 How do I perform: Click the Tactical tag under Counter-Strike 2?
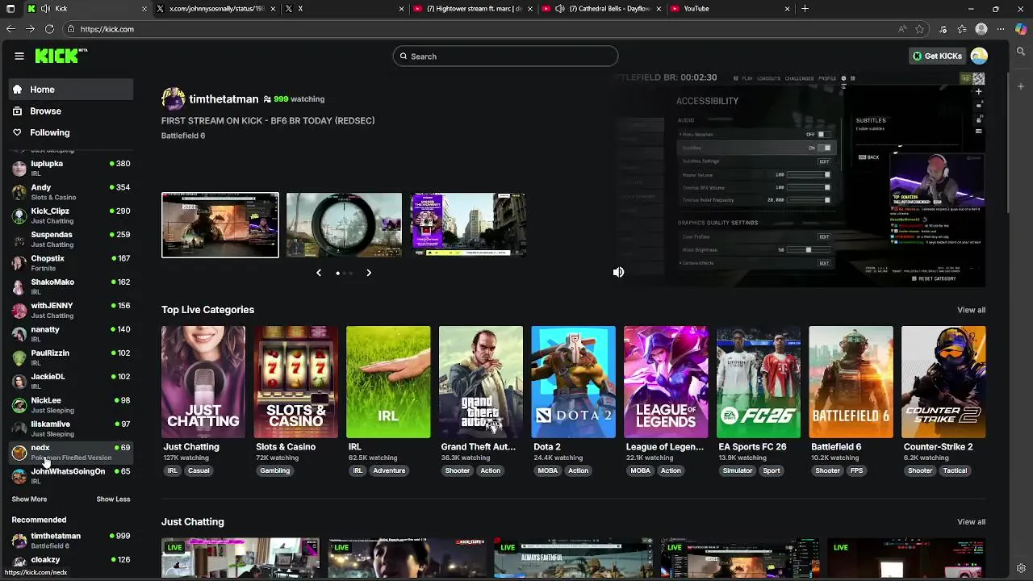click(x=955, y=470)
